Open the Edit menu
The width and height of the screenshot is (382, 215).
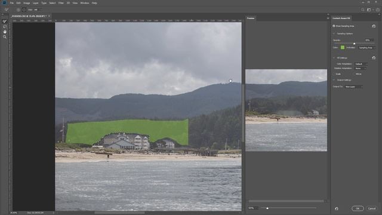pos(19,3)
